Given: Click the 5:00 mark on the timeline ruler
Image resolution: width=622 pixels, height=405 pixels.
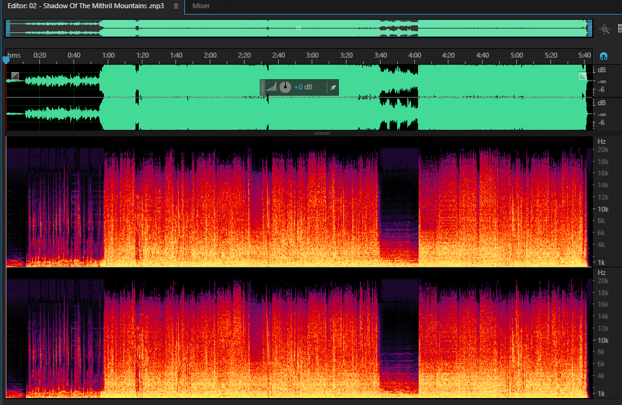Looking at the screenshot, I should 516,55.
